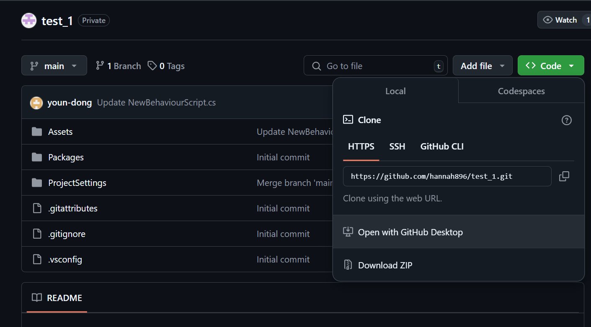Click the .gitignore file icon

[37, 234]
